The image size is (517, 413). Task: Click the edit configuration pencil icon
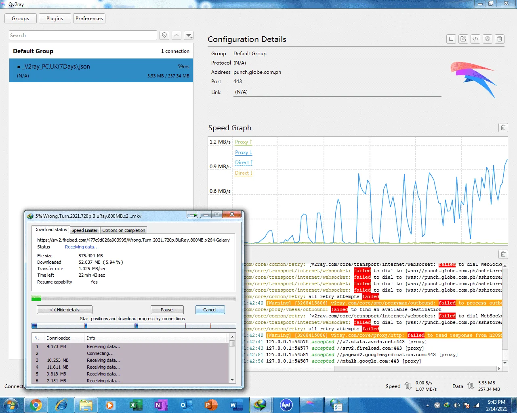tap(463, 39)
